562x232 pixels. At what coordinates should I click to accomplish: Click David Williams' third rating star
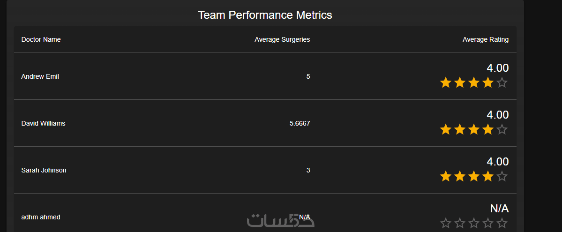(474, 130)
